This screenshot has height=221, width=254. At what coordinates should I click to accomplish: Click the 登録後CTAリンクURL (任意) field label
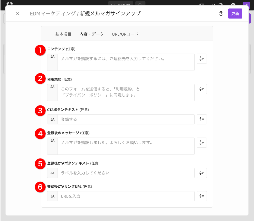point(70,187)
